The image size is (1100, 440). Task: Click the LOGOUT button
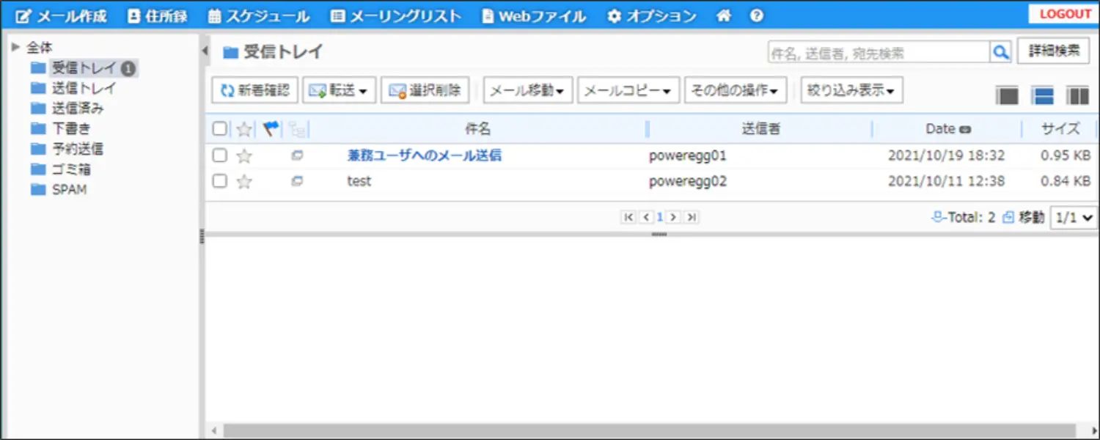click(x=1065, y=14)
